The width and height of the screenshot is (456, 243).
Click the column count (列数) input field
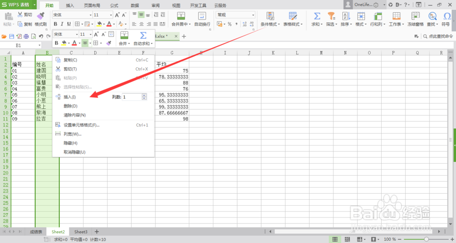(x=132, y=97)
